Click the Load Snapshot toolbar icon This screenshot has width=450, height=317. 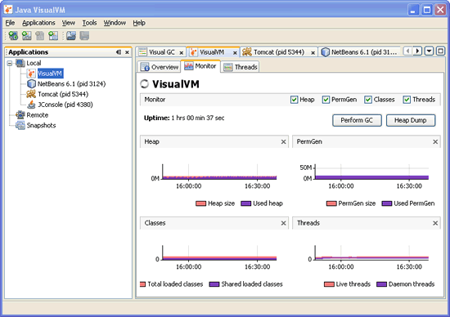pyautogui.click(x=71, y=36)
